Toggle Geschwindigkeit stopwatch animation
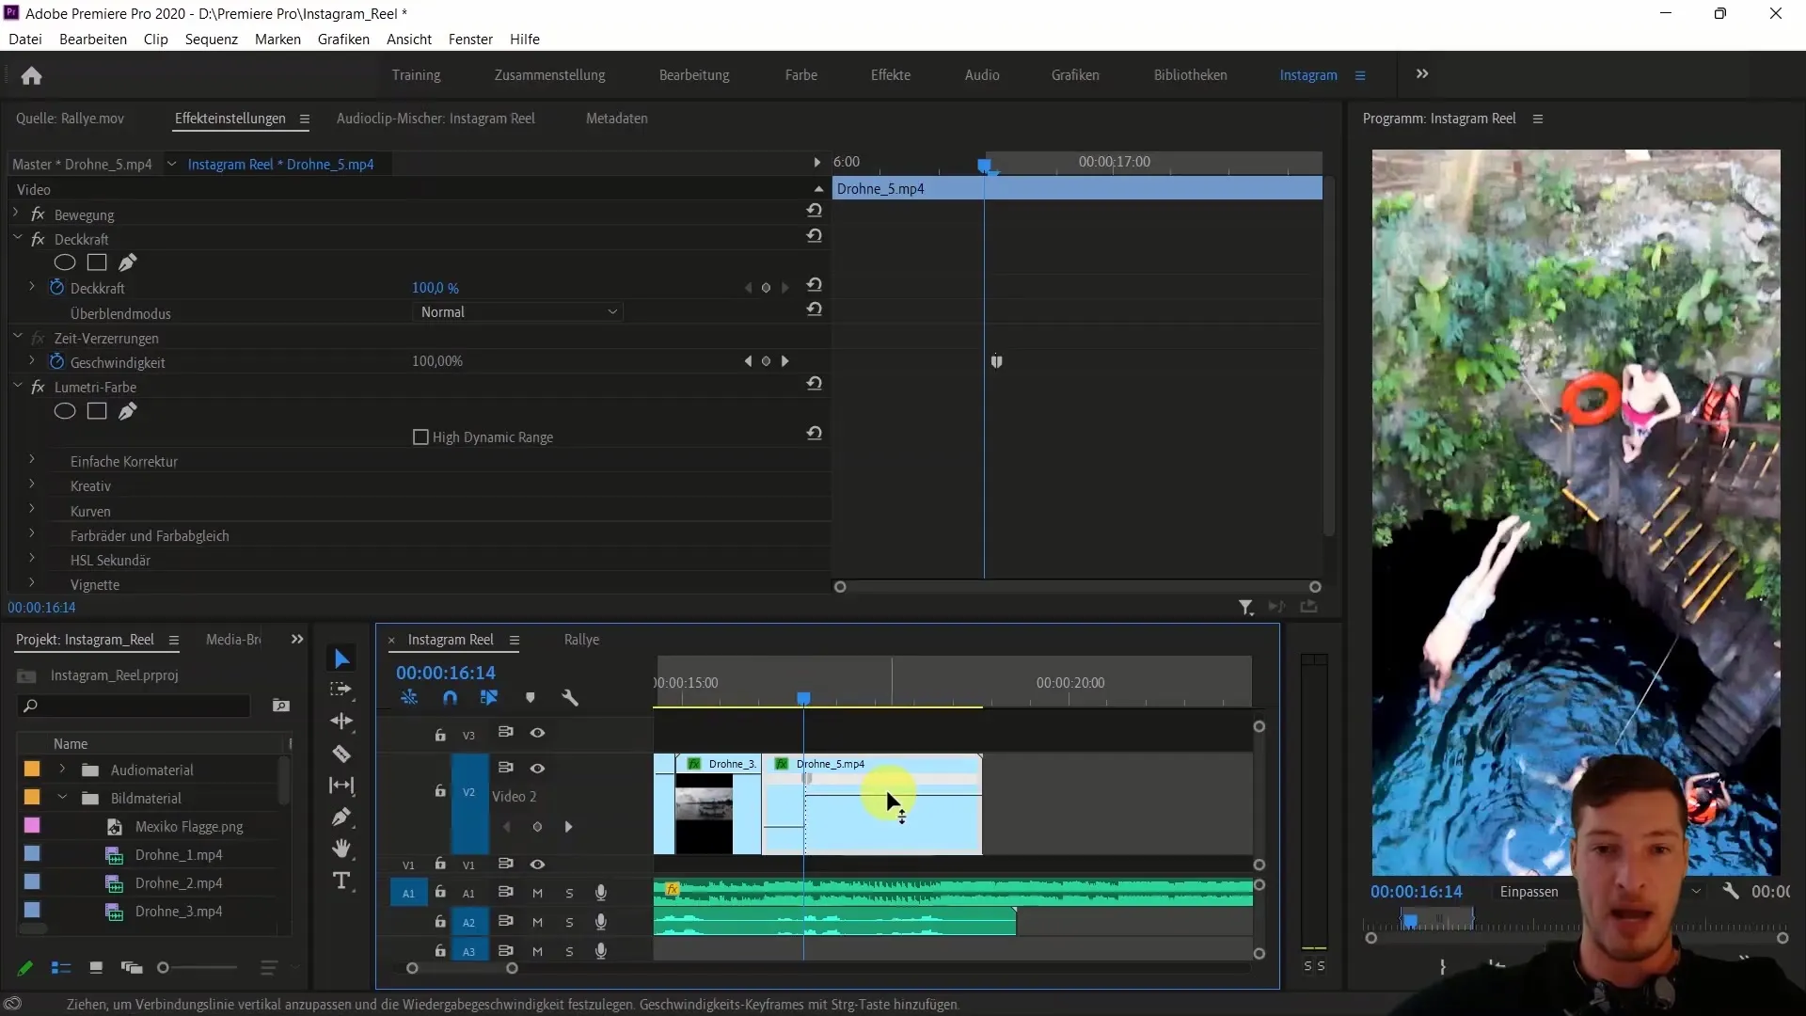The image size is (1806, 1016). 56,361
